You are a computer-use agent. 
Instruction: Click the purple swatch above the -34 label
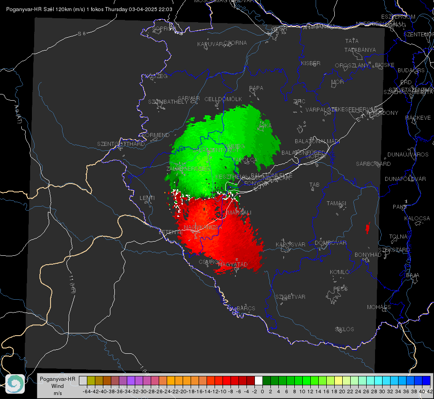pos(131,380)
